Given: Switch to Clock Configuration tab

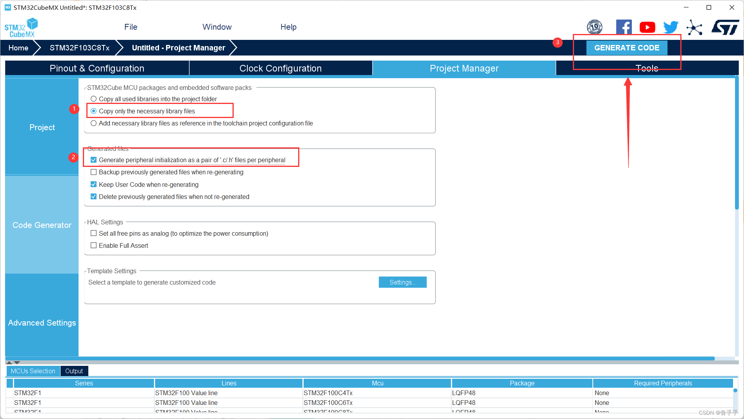Looking at the screenshot, I should (x=281, y=68).
